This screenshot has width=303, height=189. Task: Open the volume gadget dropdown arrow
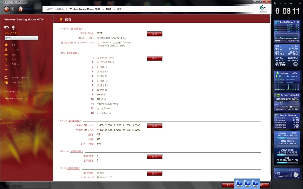[299, 177]
